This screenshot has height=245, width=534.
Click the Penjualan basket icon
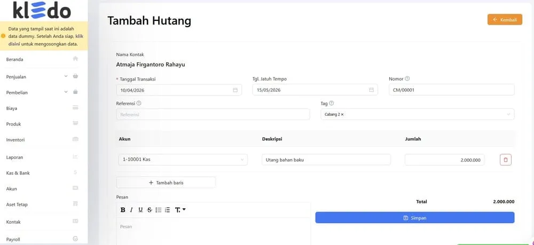76,76
